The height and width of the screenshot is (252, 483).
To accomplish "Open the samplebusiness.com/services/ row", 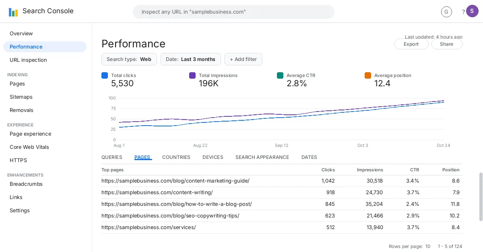I will click(282, 228).
